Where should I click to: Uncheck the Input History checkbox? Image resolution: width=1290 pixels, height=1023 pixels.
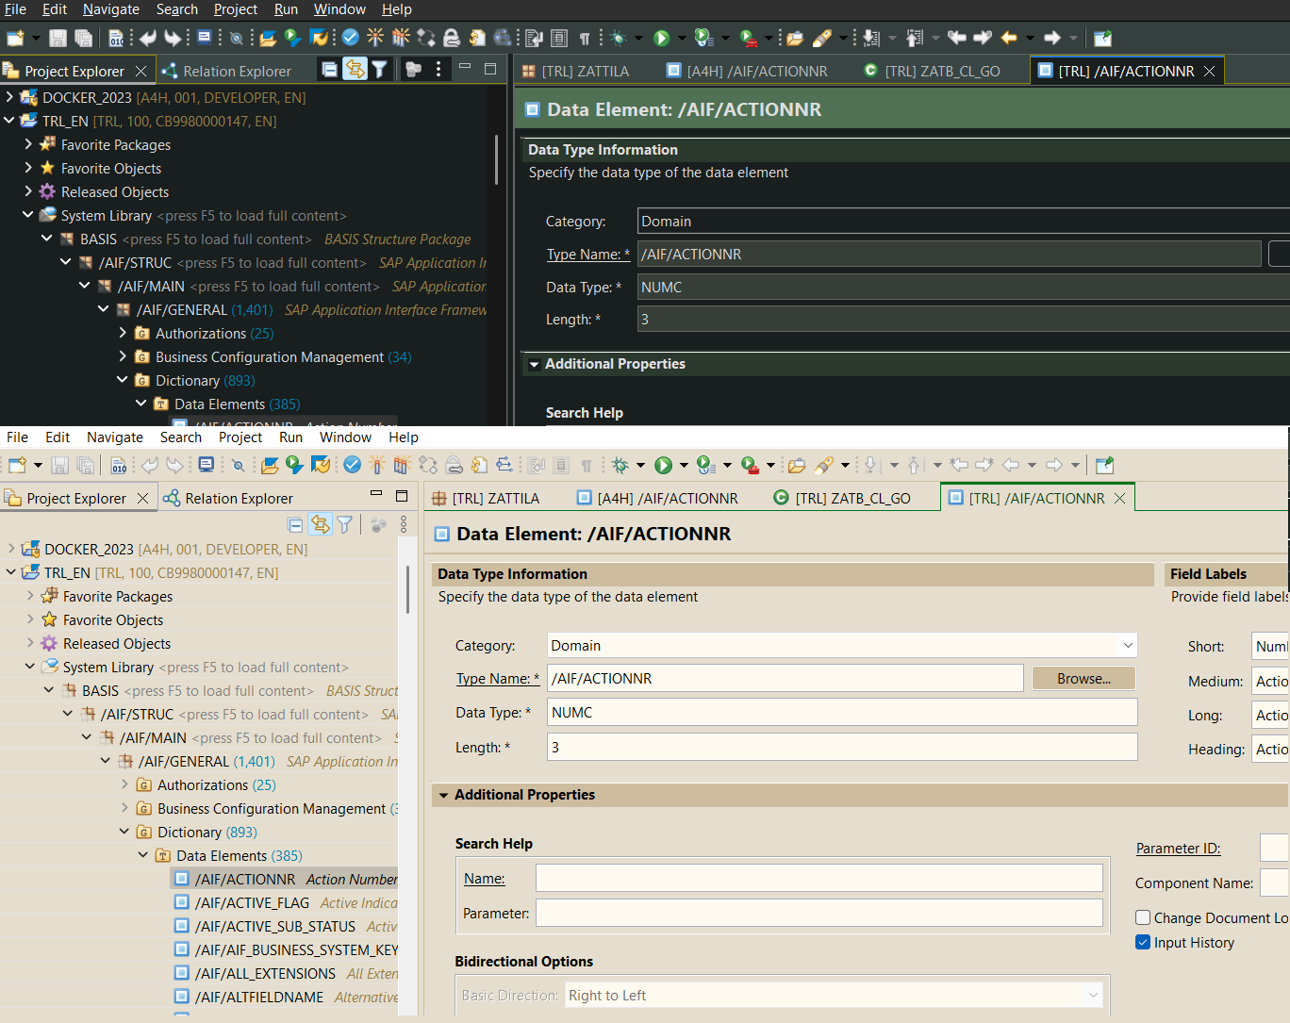tap(1143, 942)
